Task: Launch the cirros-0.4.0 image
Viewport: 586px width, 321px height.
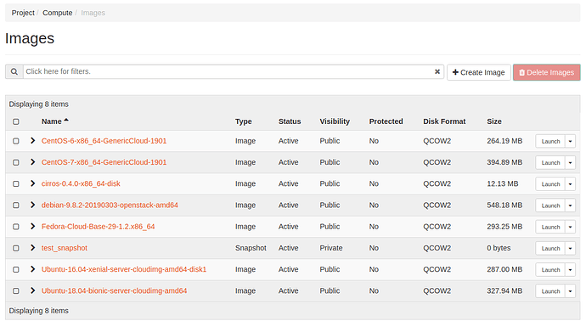Action: pyautogui.click(x=550, y=184)
